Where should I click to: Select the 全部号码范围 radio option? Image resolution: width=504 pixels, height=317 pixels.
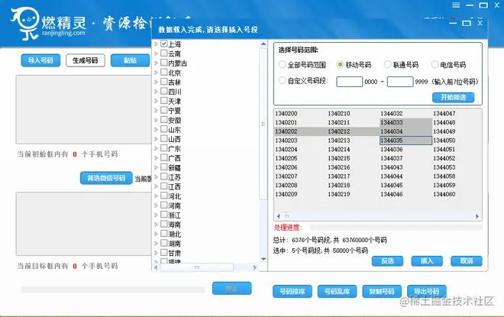tap(282, 64)
